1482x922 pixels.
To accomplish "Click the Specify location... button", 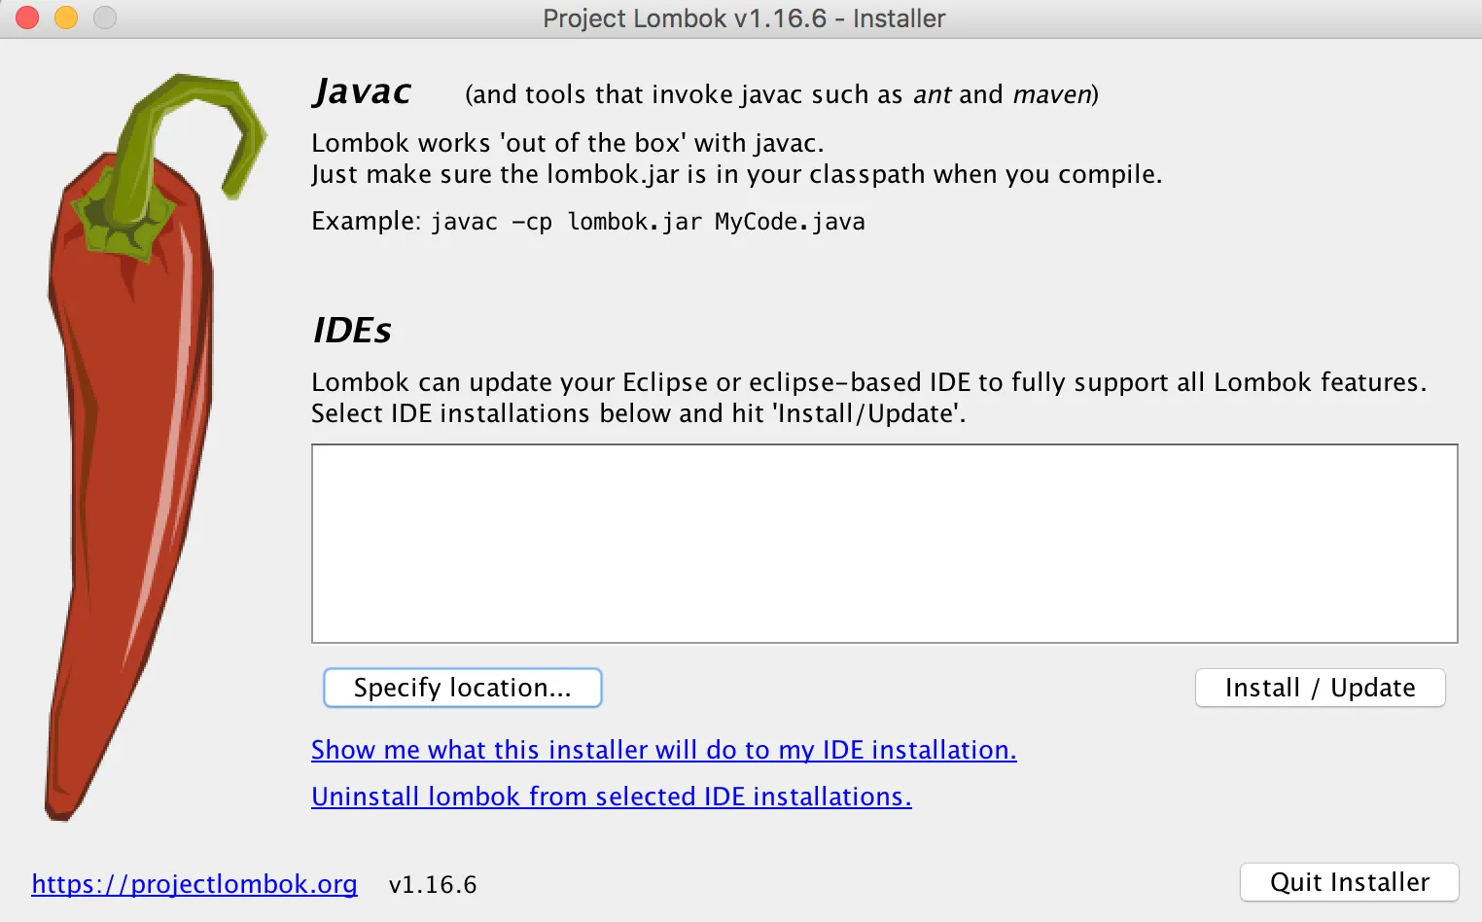I will coord(462,688).
